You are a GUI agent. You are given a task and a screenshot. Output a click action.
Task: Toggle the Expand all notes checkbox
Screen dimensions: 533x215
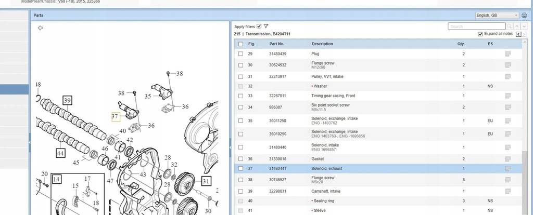coord(480,34)
